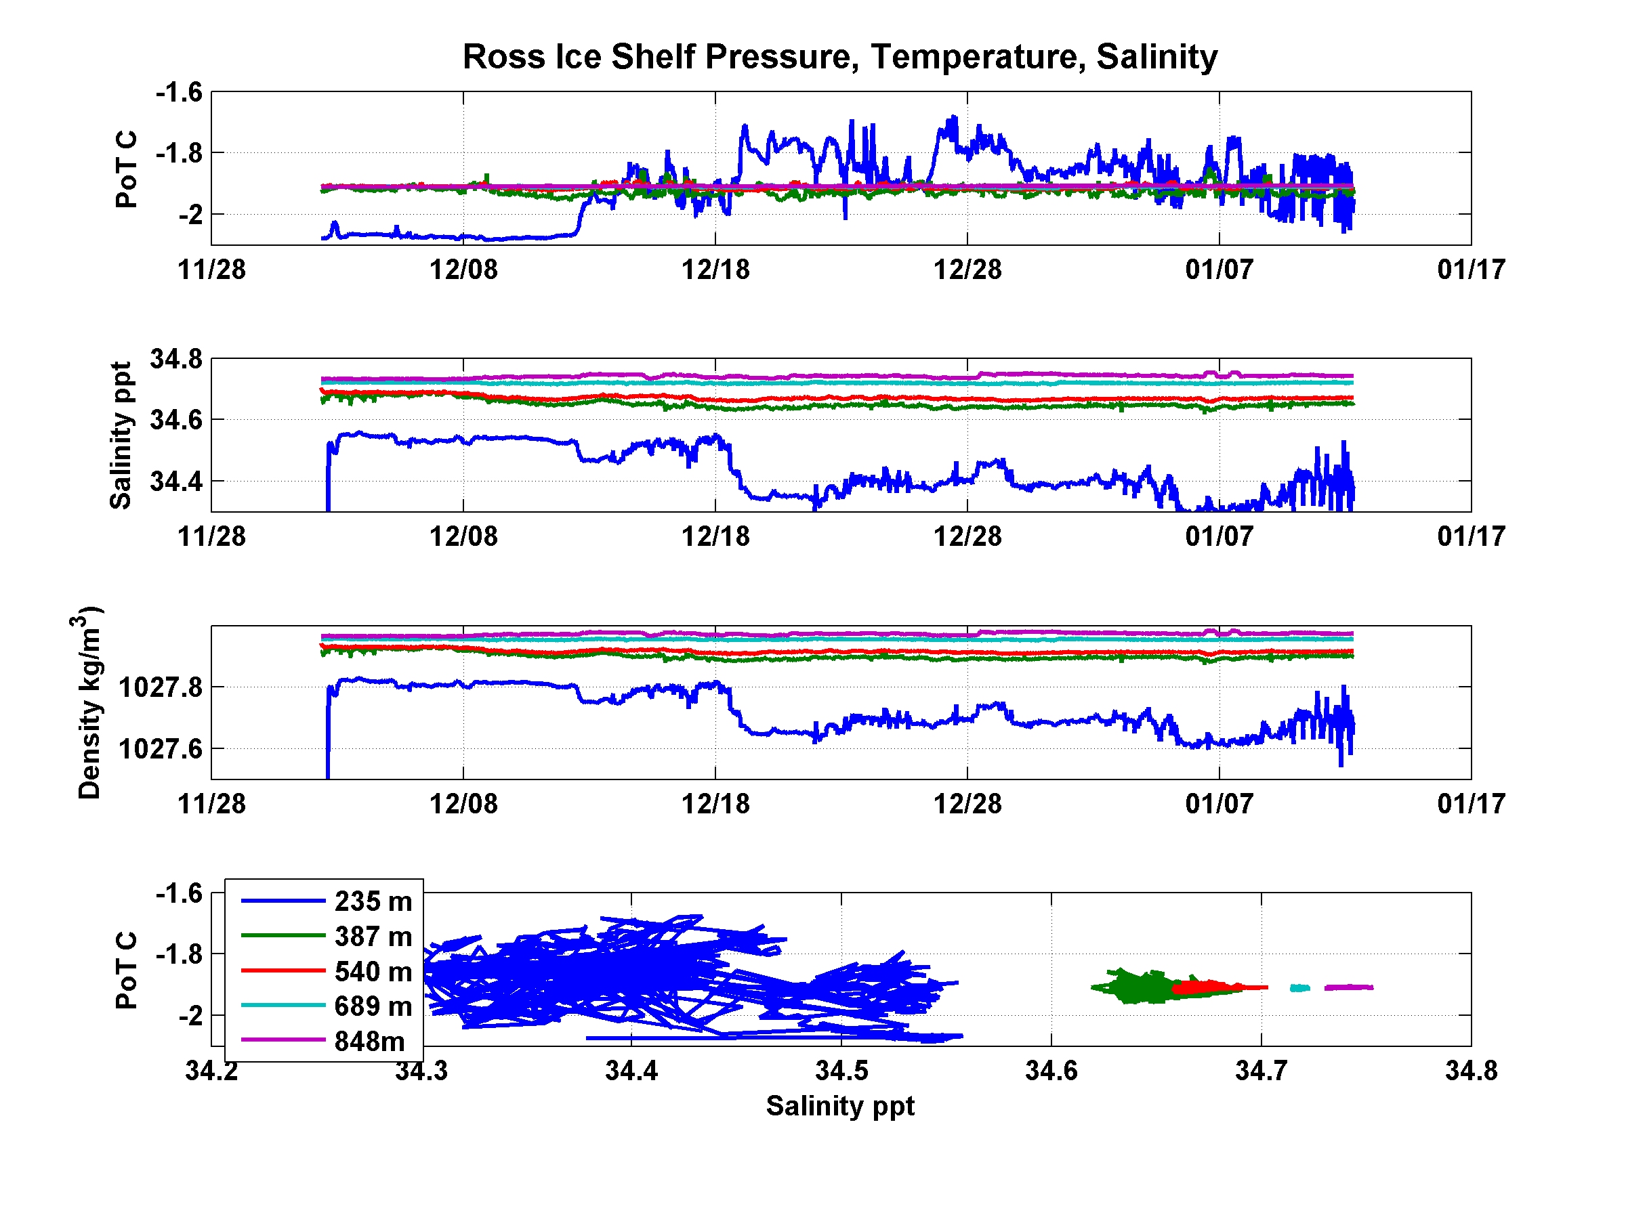1626x1219 pixels.
Task: Click the red 540 m legend line
Action: pyautogui.click(x=283, y=970)
